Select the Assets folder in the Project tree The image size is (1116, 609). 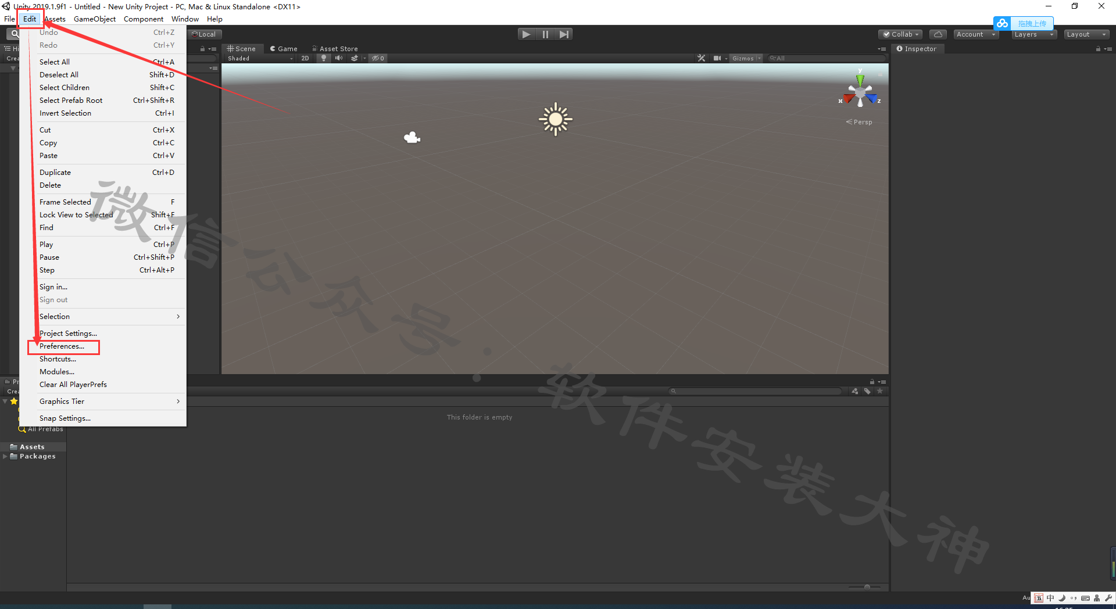[32, 447]
